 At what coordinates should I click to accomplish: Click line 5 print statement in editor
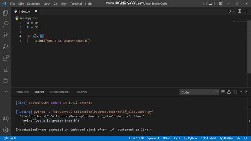pos(63,41)
